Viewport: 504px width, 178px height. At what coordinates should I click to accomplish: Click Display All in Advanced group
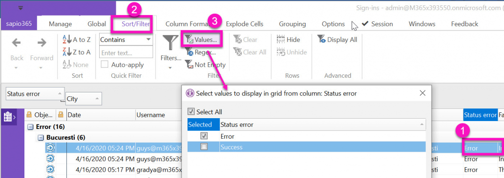[337, 40]
